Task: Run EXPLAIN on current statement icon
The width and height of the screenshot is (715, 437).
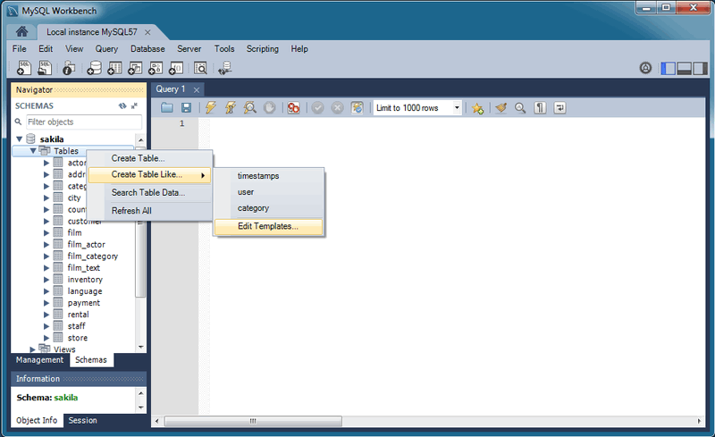Action: point(250,107)
